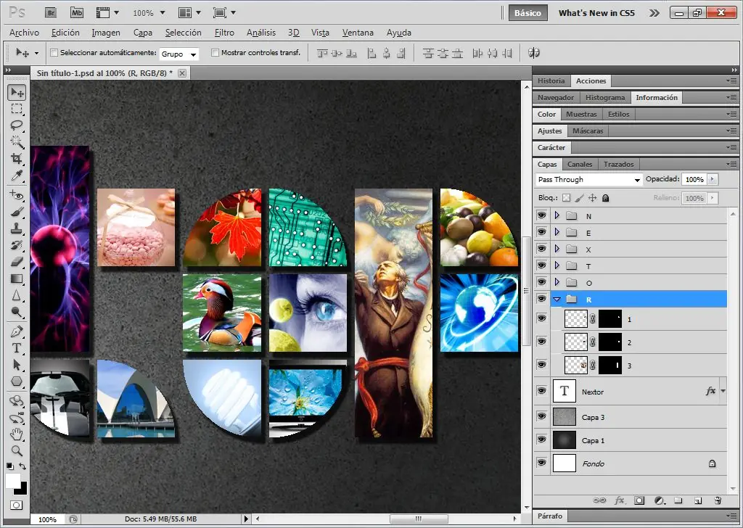Click the delete layer trash icon
Screen dimensions: 743x528
[718, 500]
